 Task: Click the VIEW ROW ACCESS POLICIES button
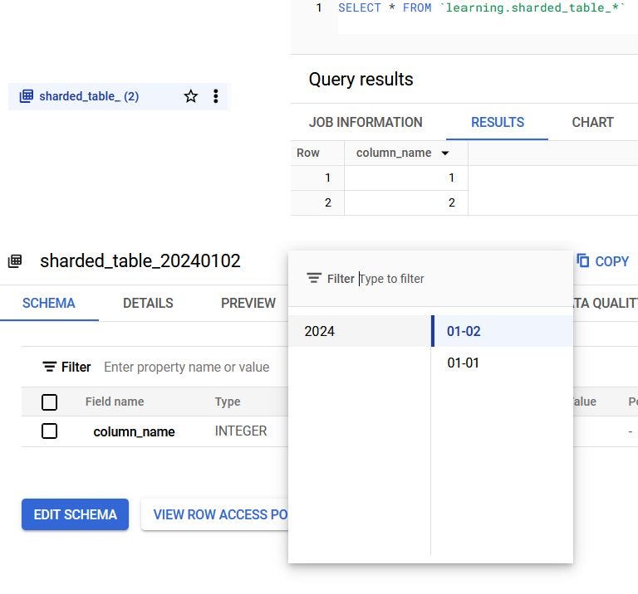pos(215,514)
